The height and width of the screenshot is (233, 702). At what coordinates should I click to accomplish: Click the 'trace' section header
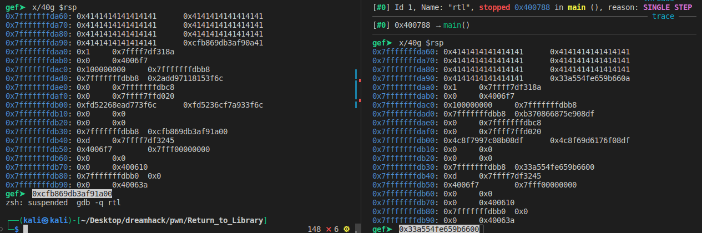[663, 16]
